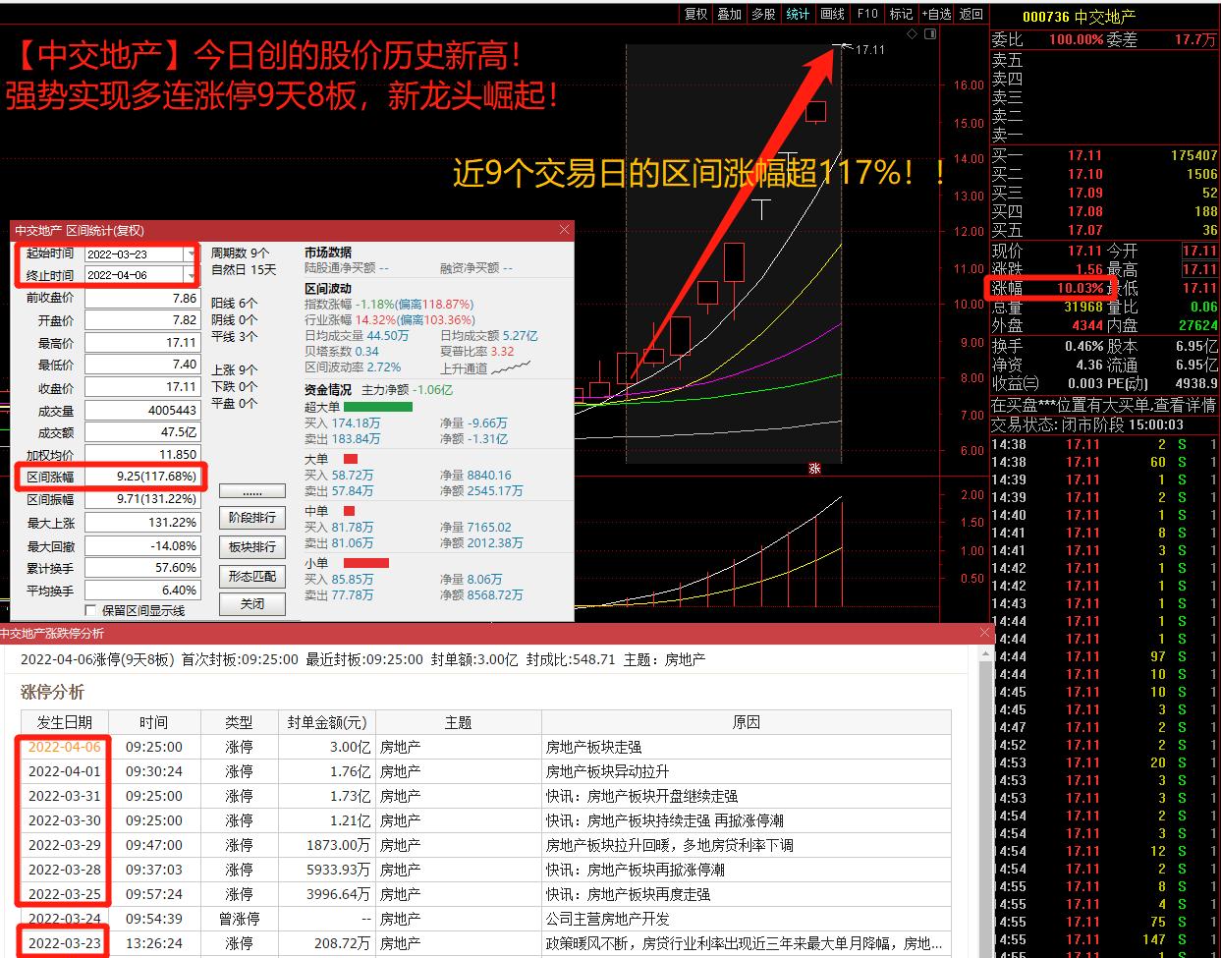Click the 最大回撤 value -14.08%
This screenshot has height=958, width=1221.
[x=142, y=545]
